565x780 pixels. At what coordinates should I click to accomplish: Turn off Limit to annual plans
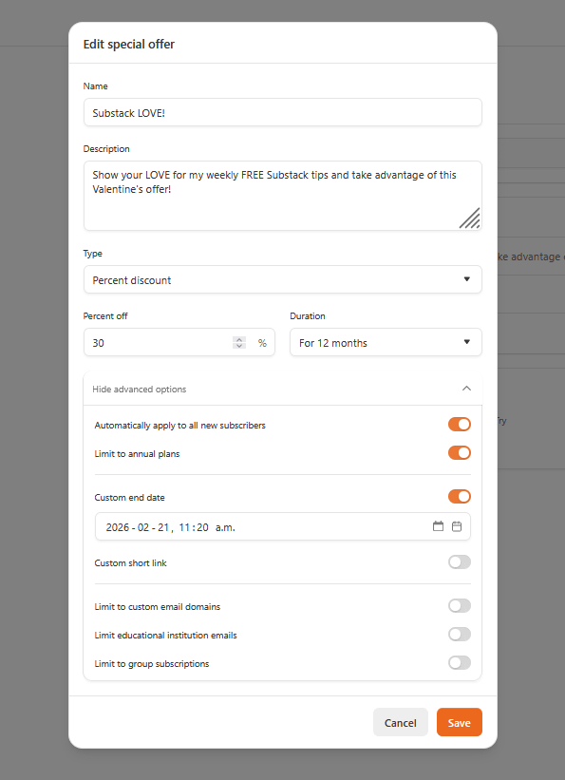459,452
